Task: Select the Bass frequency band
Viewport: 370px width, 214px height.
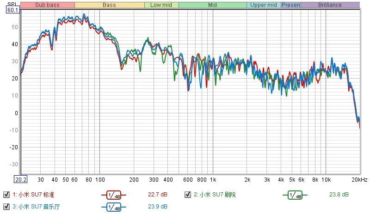Action: click(x=110, y=5)
